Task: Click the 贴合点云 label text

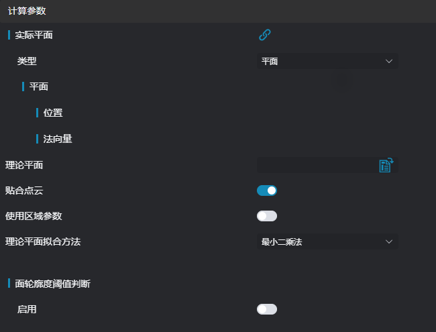Action: click(24, 190)
